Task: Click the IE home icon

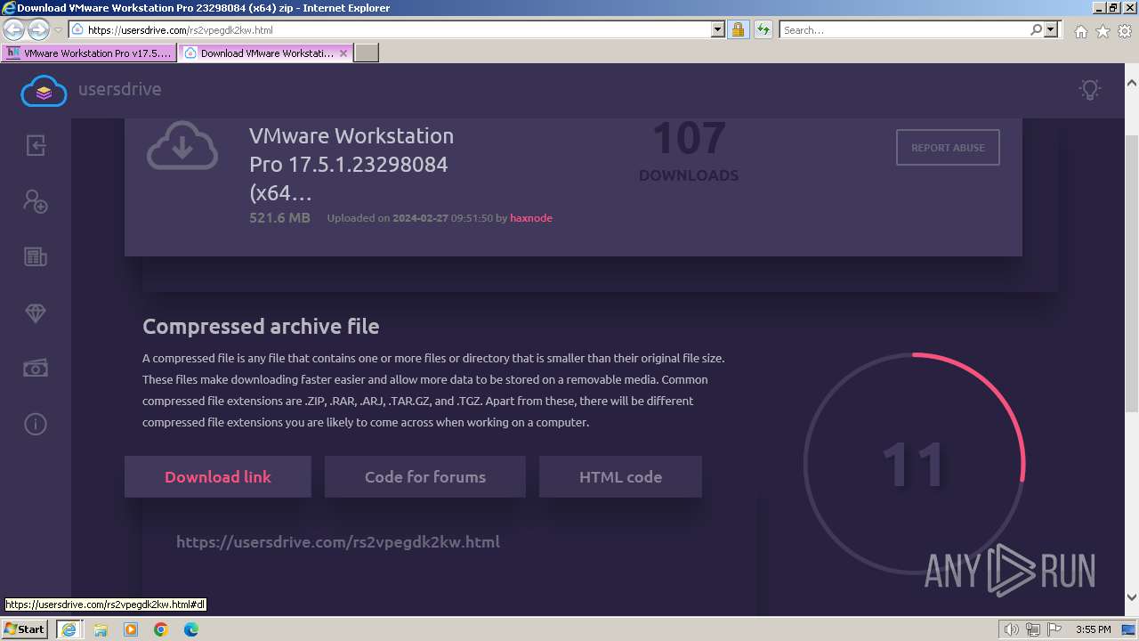Action: 1080,31
